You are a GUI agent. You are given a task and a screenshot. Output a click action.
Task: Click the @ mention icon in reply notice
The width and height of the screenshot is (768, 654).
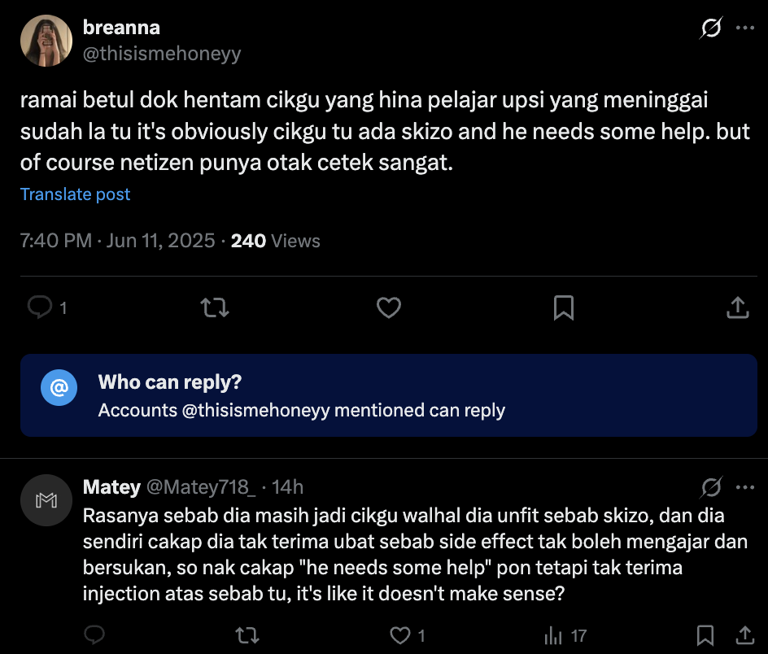click(59, 388)
